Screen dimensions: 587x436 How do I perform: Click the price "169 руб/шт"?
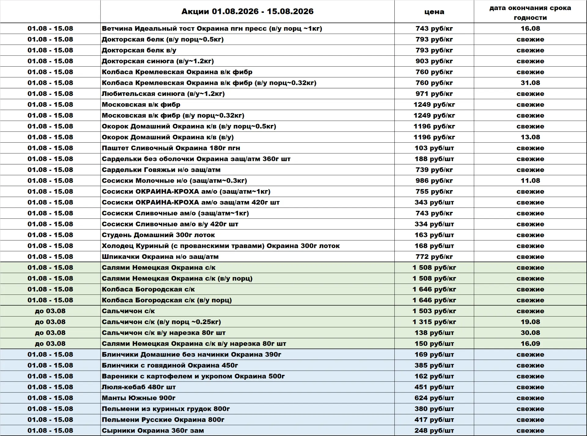click(x=434, y=355)
